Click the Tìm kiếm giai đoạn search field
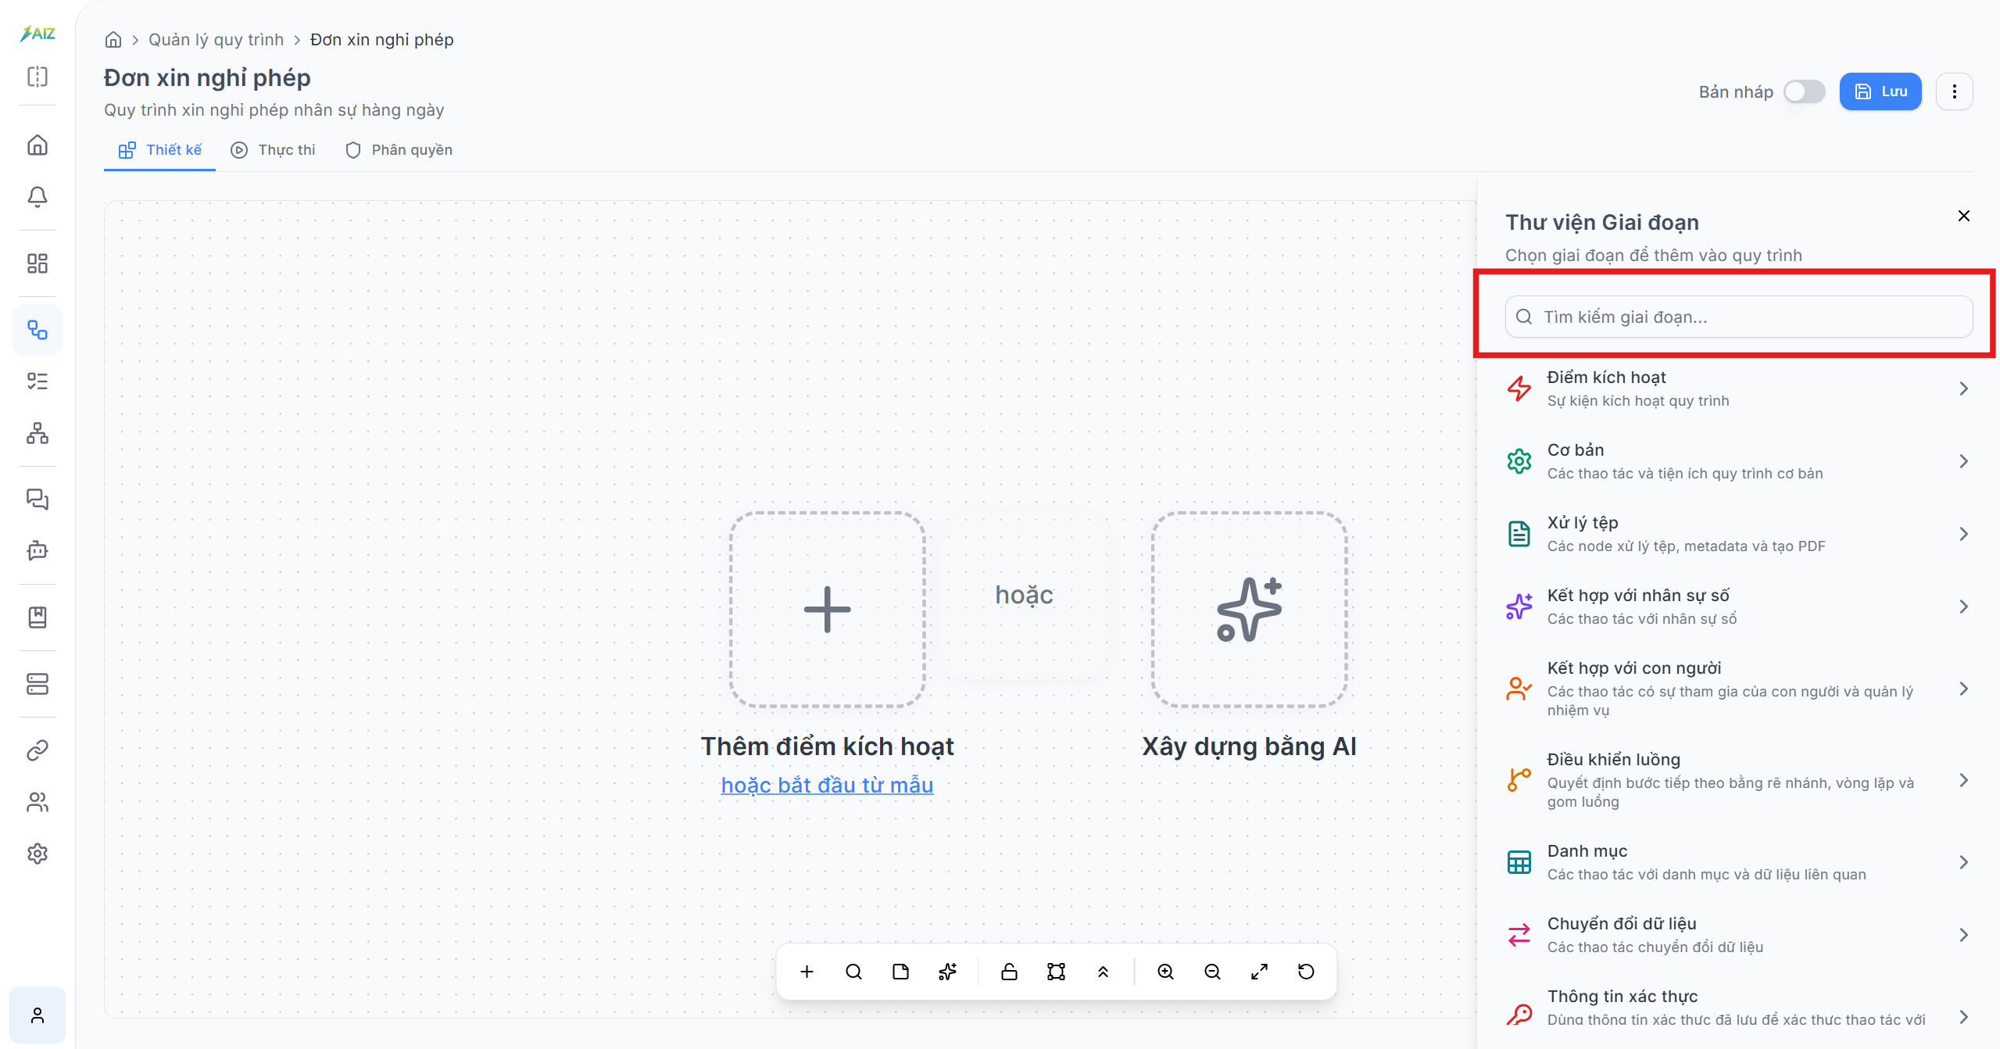Viewport: 2000px width, 1049px height. coord(1738,317)
